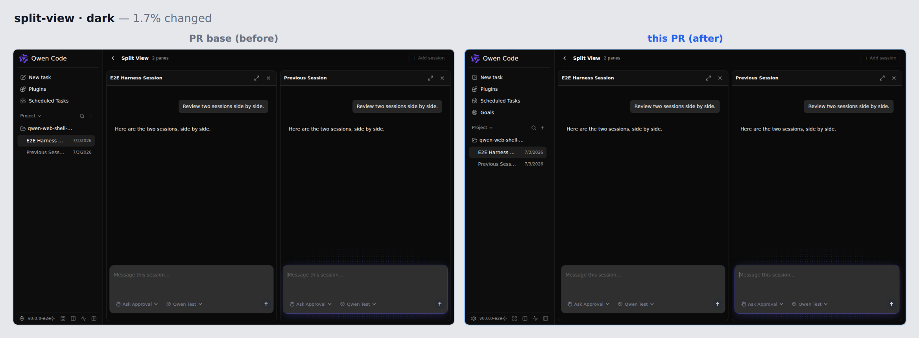Send message in E2E Harness pane, after screenshot

pos(718,304)
